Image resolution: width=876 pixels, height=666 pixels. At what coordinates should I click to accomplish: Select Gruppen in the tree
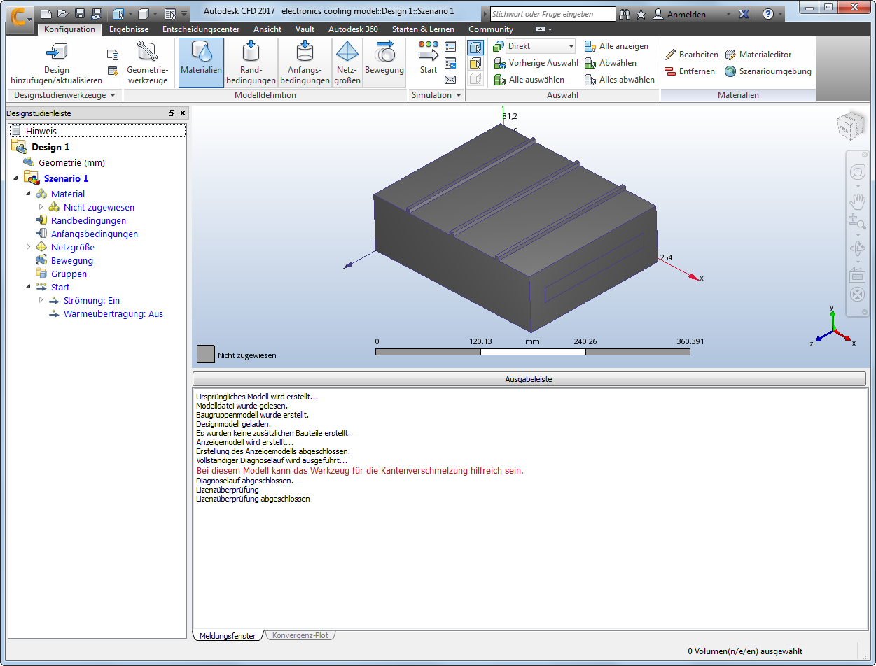tap(69, 274)
